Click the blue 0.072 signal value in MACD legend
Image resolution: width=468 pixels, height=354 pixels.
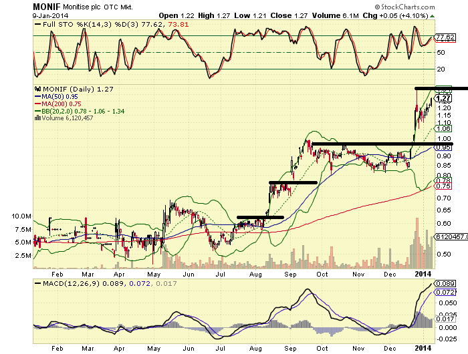point(140,283)
